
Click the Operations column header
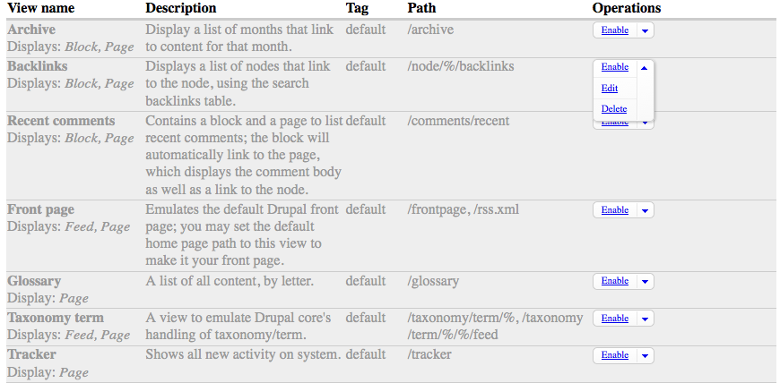(x=627, y=8)
